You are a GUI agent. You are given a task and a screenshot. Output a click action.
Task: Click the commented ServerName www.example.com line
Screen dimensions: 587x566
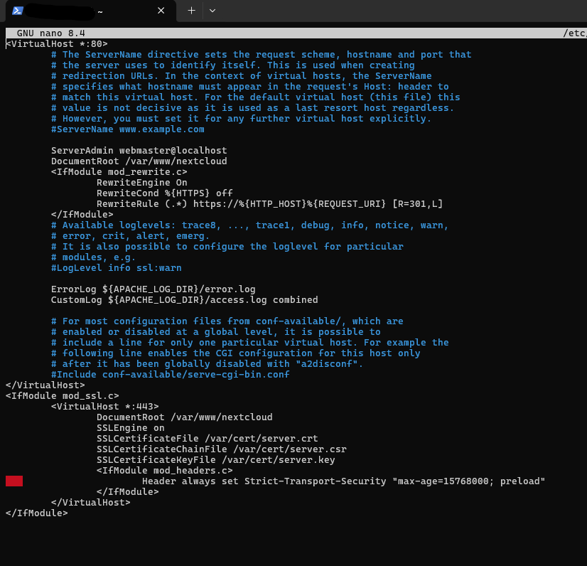pos(128,129)
